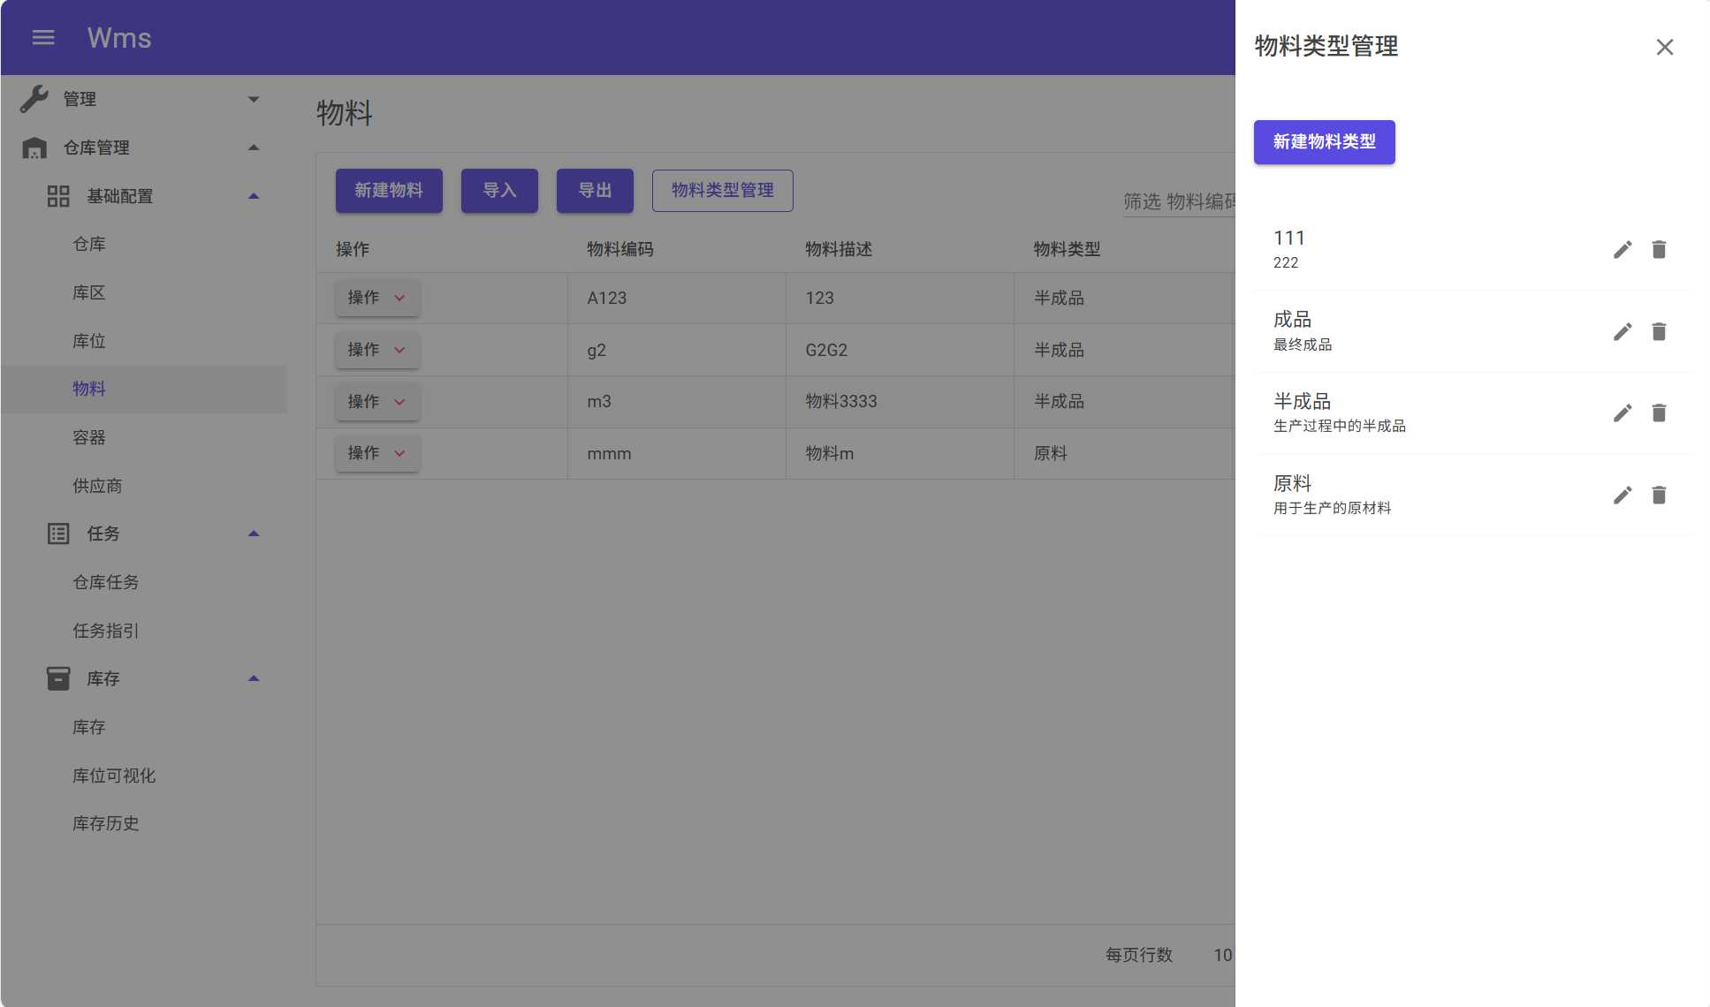Click the 最终成品 description text
Screen dimensions: 1710x1007
coord(1303,344)
